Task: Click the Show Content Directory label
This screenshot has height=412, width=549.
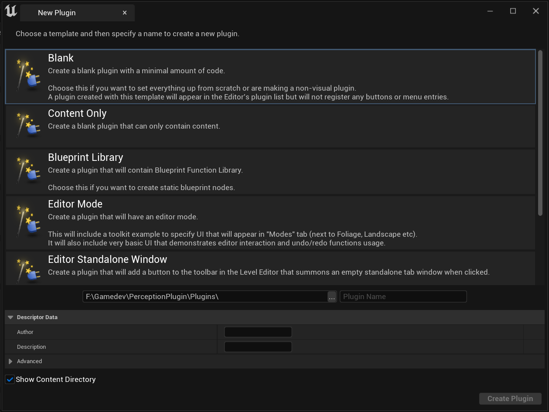Action: point(55,379)
